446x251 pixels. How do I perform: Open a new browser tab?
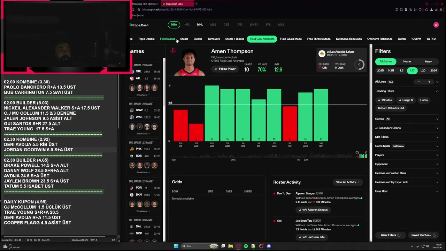[x=196, y=4]
